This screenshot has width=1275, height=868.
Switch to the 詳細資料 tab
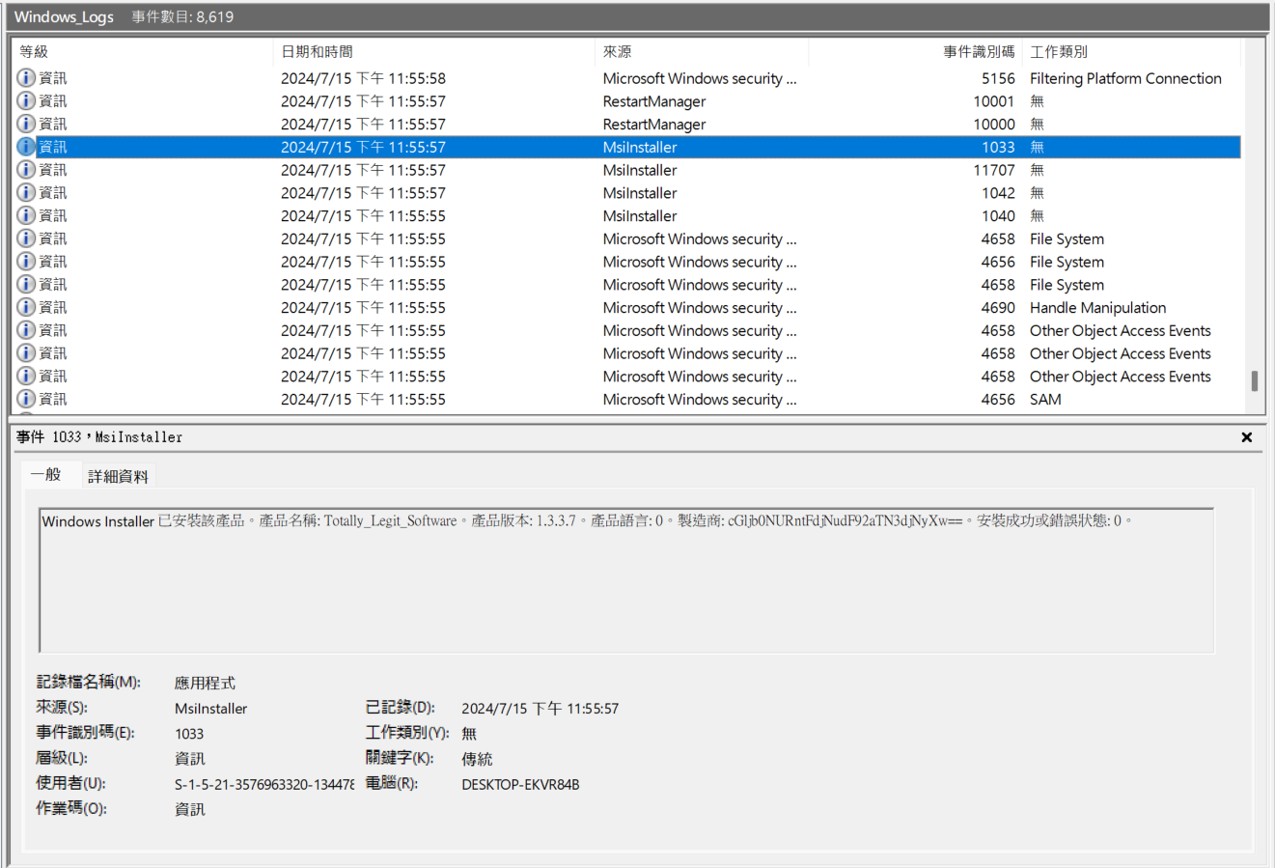[x=118, y=476]
